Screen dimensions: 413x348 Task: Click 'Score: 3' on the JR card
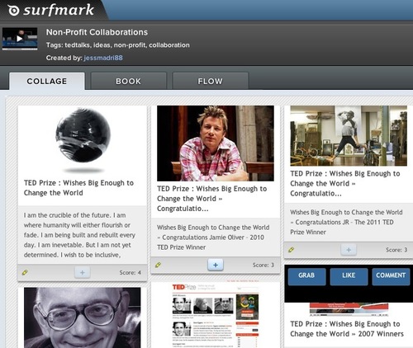pyautogui.click(x=396, y=250)
